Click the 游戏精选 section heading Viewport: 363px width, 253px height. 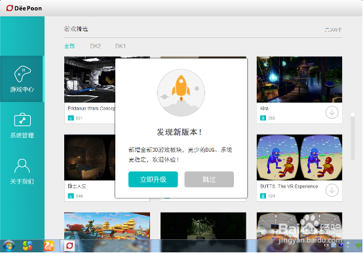(76, 29)
